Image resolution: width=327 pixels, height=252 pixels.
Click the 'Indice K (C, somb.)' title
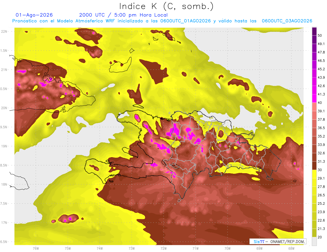click(166, 6)
